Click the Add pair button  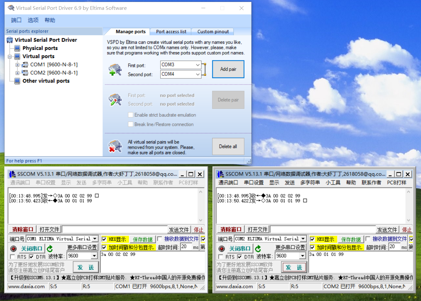pyautogui.click(x=228, y=69)
